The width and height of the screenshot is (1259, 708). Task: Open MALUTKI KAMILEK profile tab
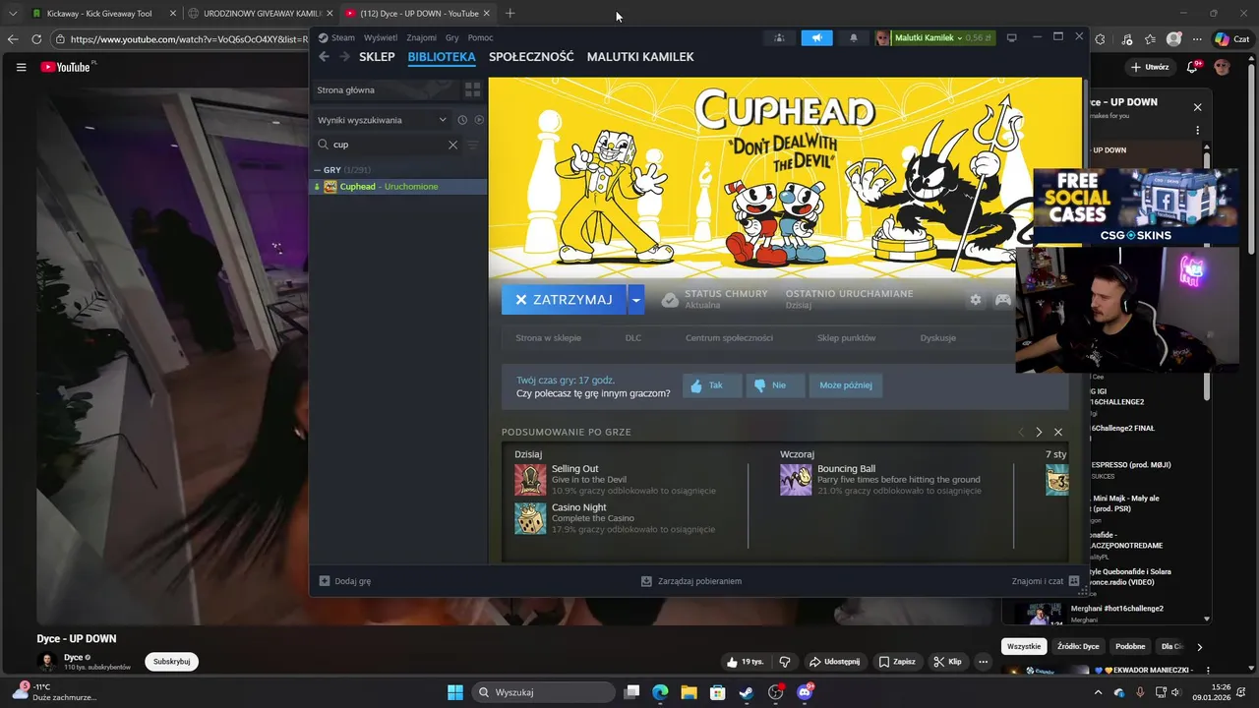[x=640, y=57]
